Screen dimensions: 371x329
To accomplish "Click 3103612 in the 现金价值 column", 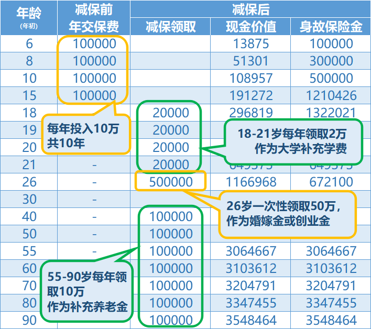I will click(251, 268).
